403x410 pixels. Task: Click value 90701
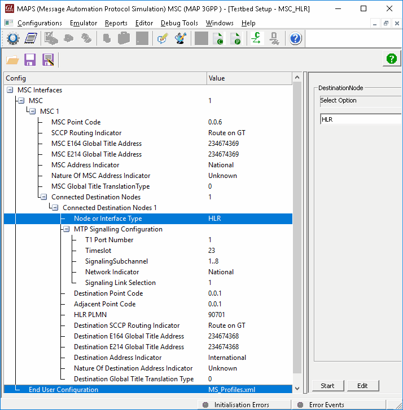coord(216,315)
